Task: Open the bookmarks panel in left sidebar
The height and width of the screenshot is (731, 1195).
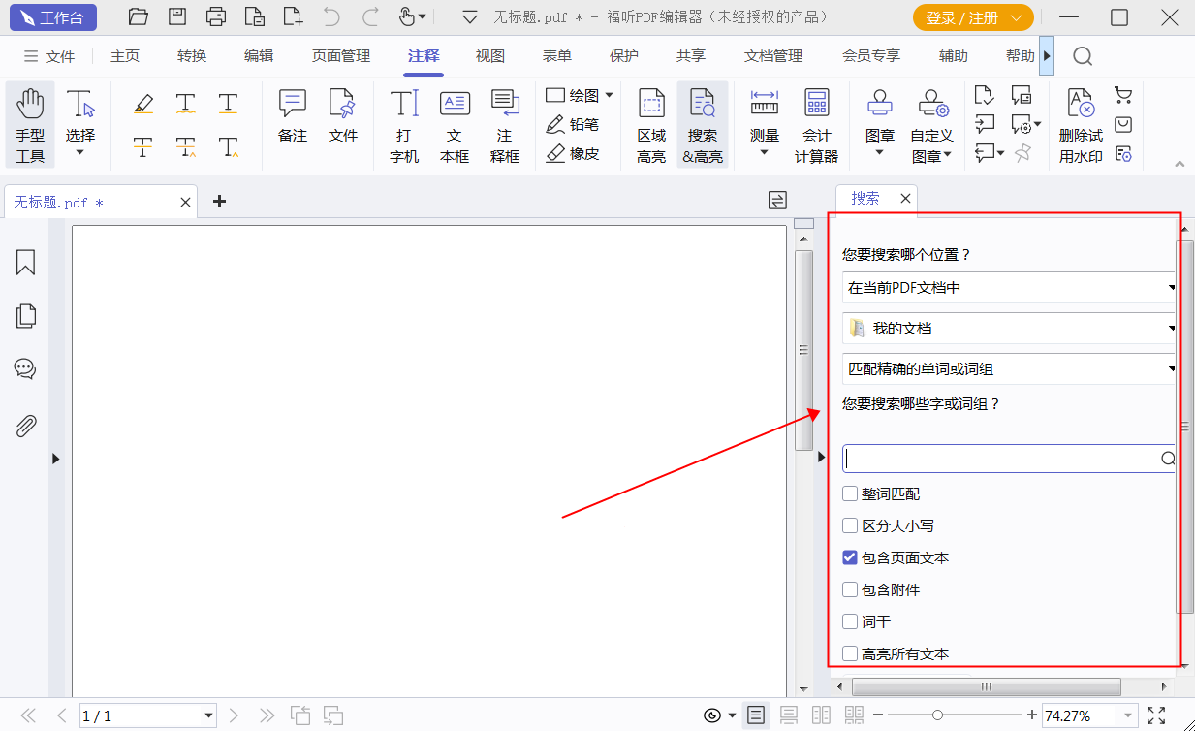Action: tap(26, 263)
